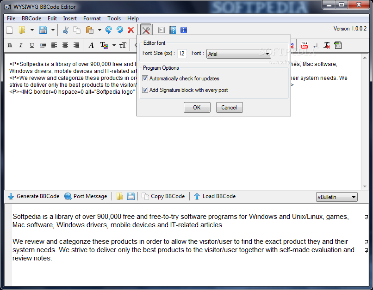Dismiss the settings dialog with Cancel
The width and height of the screenshot is (373, 290).
pyautogui.click(x=230, y=108)
